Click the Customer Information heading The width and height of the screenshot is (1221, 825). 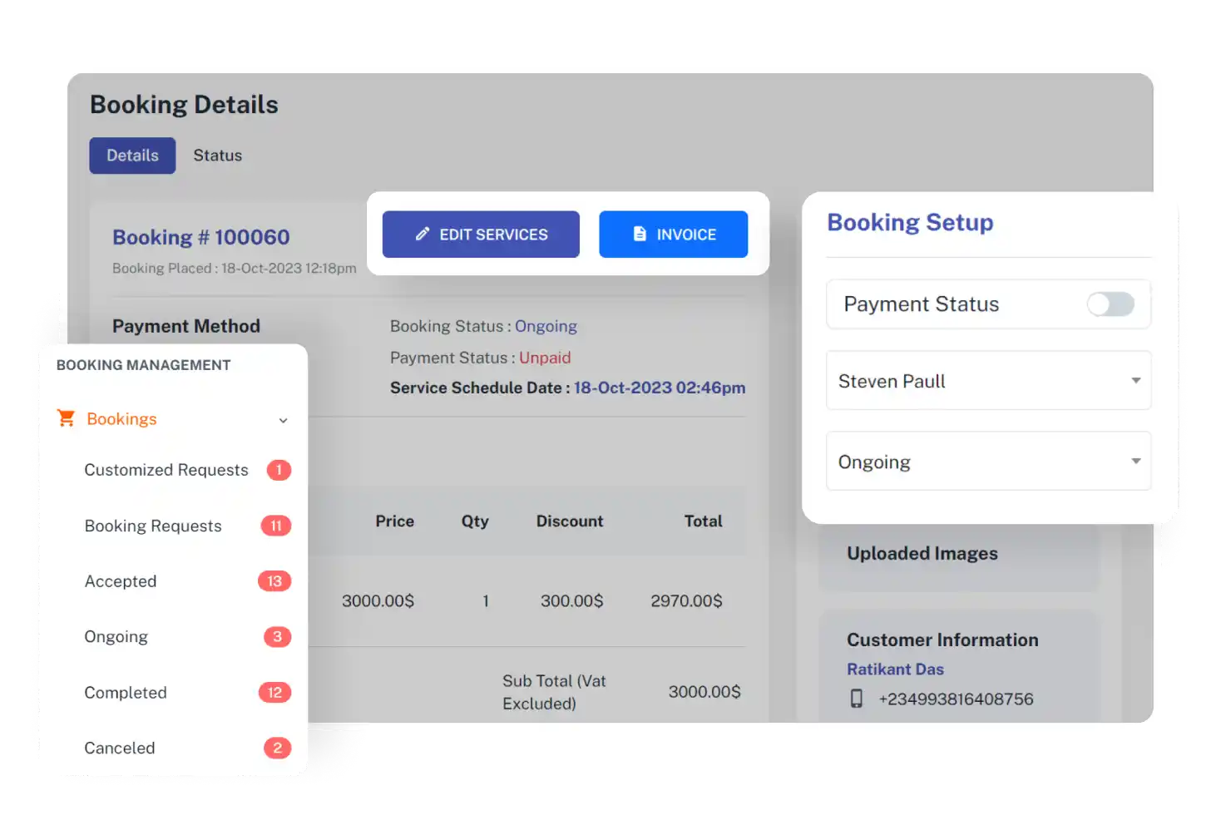pos(942,640)
